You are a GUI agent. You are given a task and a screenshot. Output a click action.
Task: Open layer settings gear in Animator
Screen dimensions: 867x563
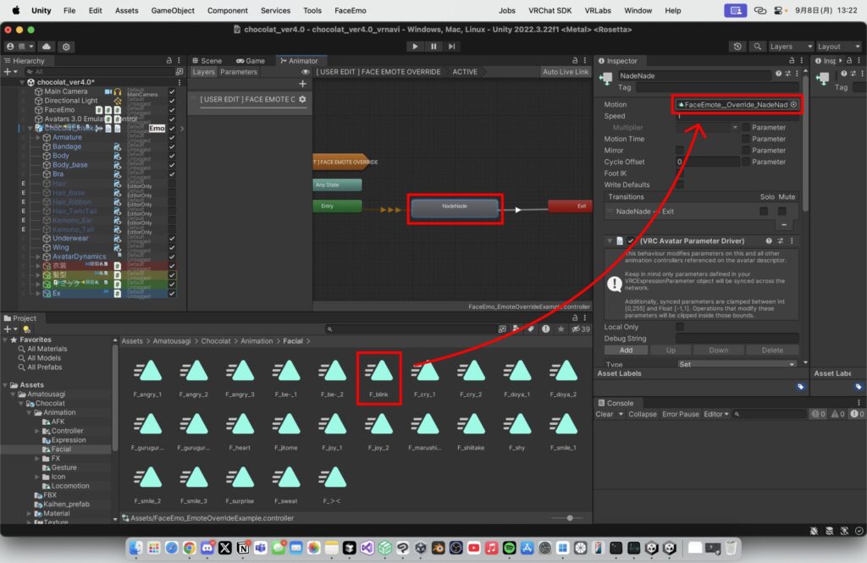[302, 100]
